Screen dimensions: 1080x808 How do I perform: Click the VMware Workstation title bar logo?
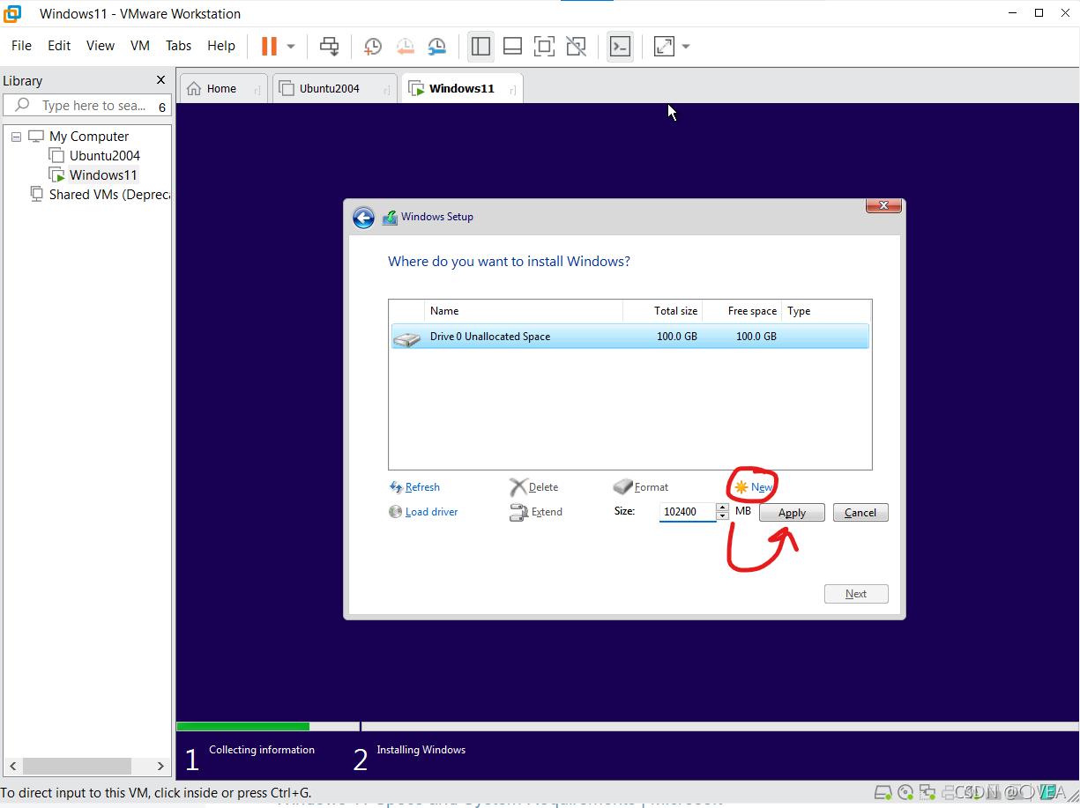click(13, 14)
